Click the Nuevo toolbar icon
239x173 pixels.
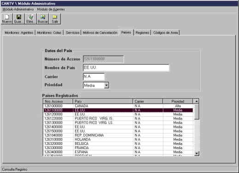pos(7,19)
